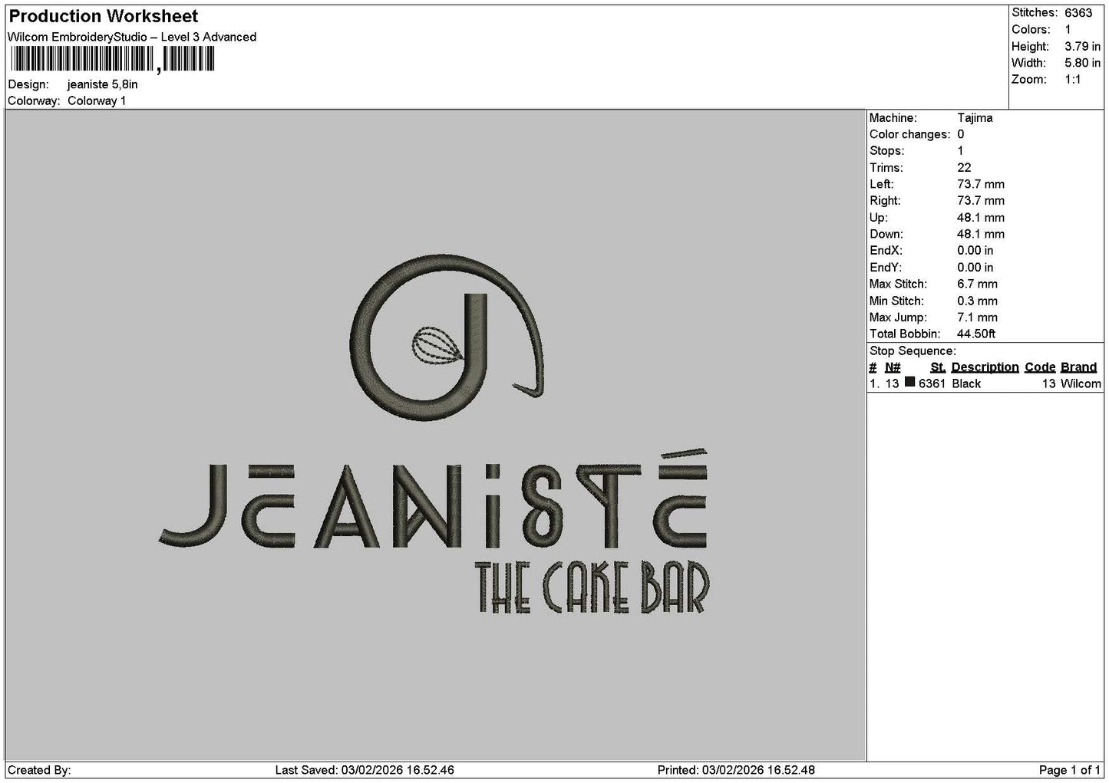This screenshot has width=1109, height=783.
Task: Click the Wilcom brand in stop row
Action: pos(1081,383)
